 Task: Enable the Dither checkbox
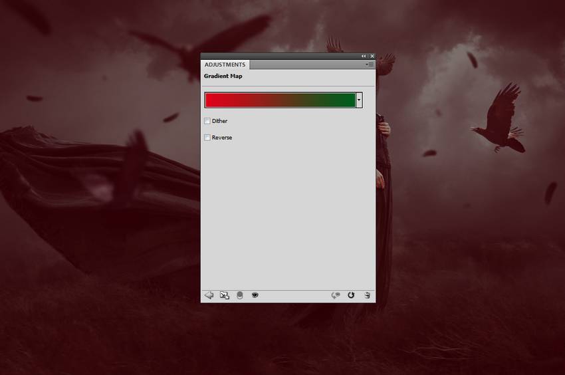[207, 121]
